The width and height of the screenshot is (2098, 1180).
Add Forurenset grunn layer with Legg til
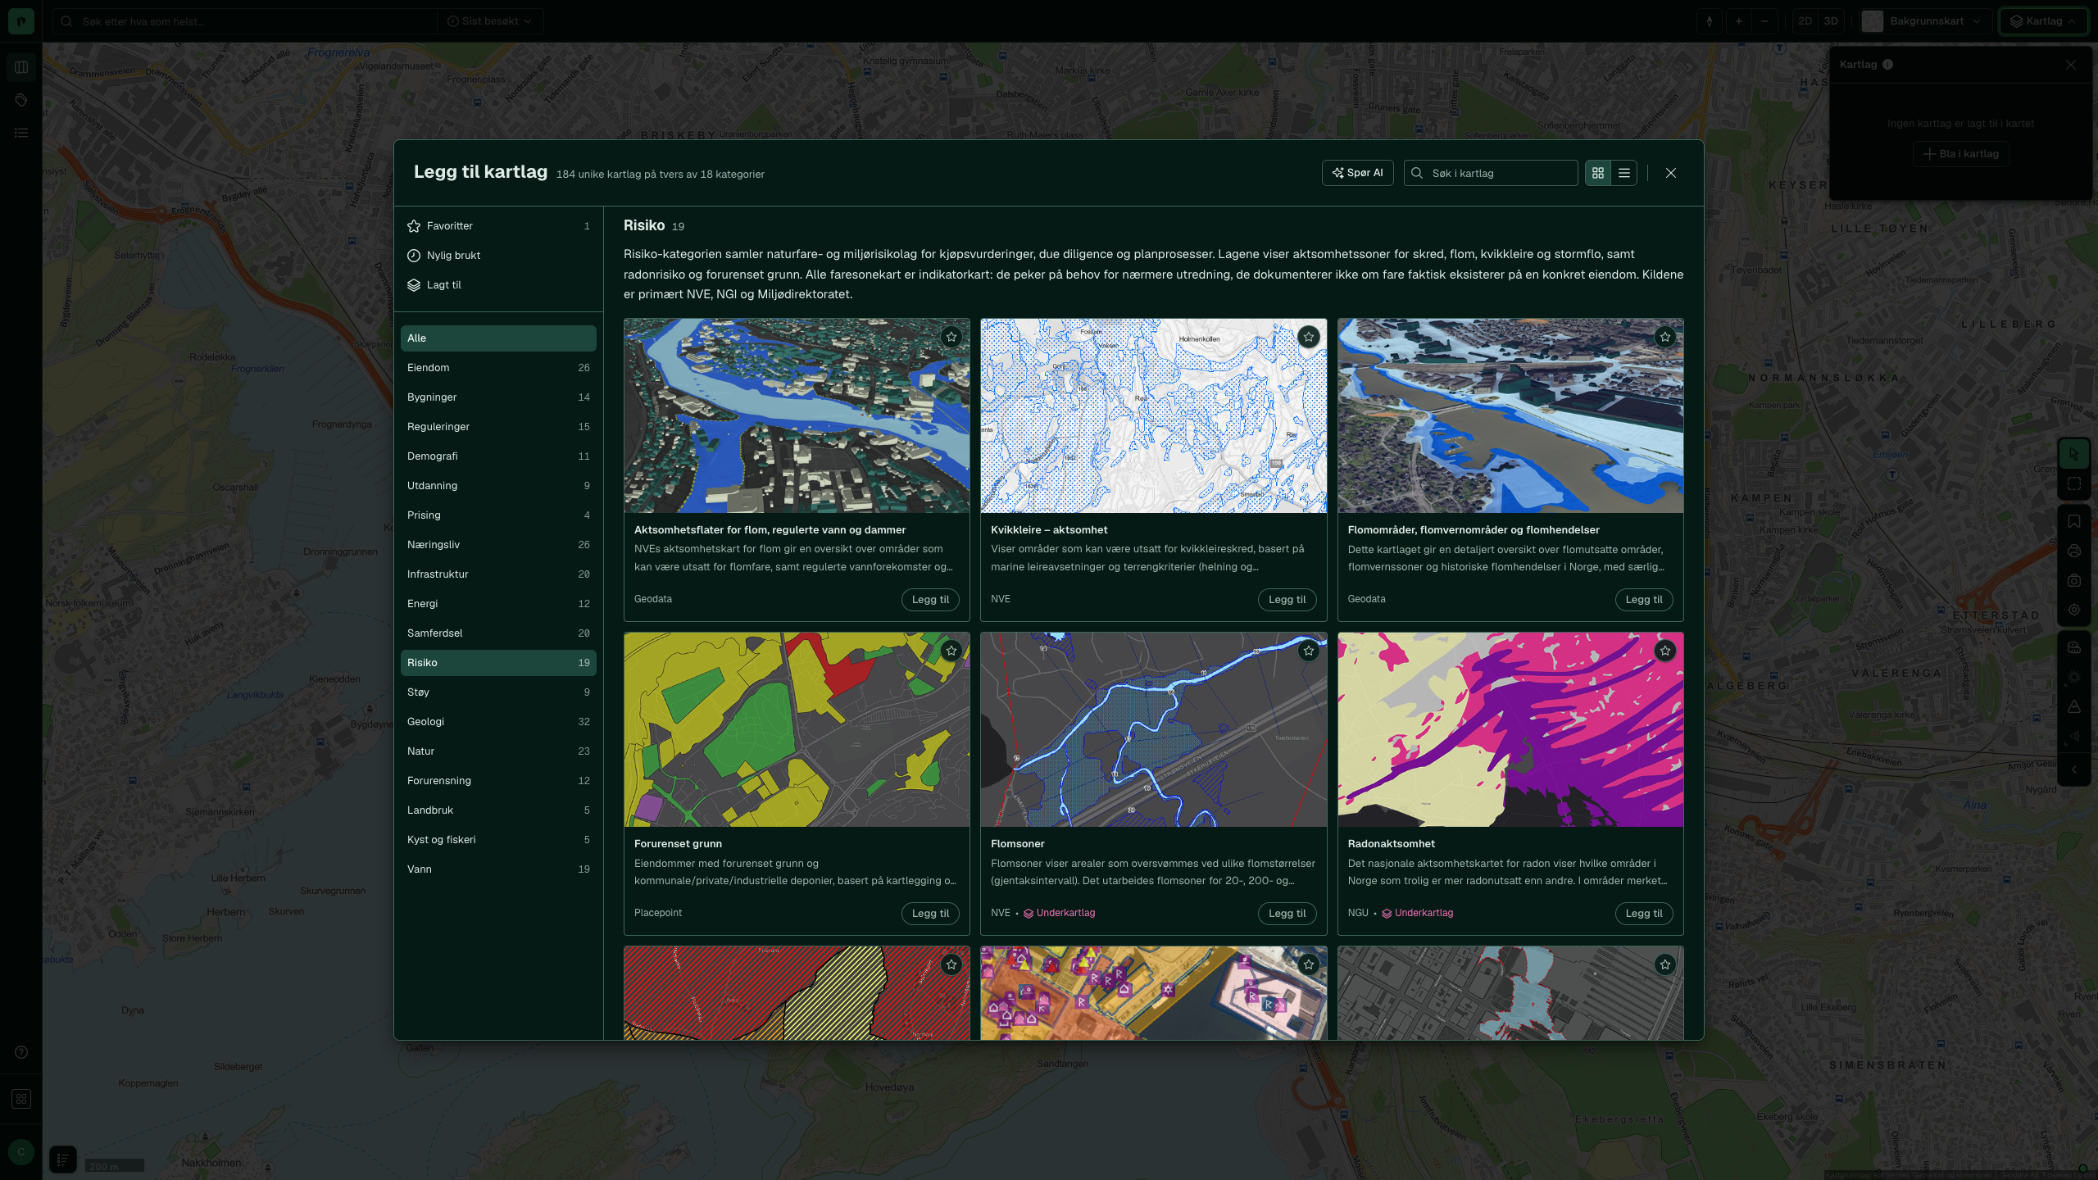[930, 914]
